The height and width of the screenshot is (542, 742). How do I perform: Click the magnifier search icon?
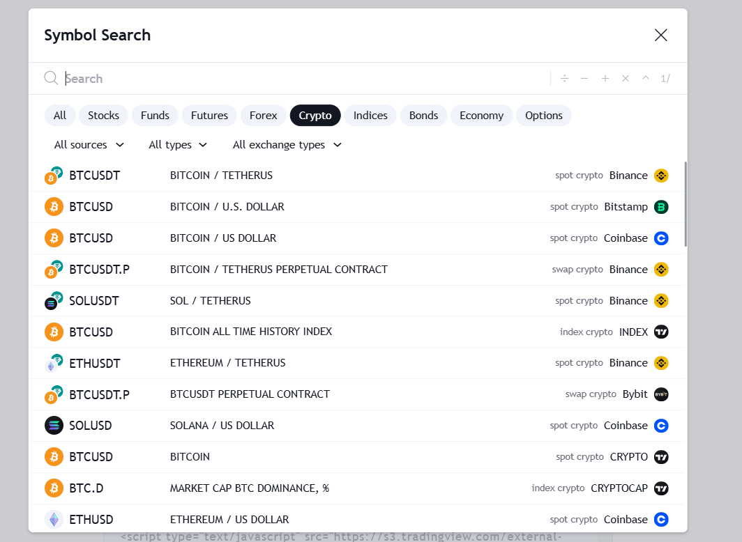[51, 78]
